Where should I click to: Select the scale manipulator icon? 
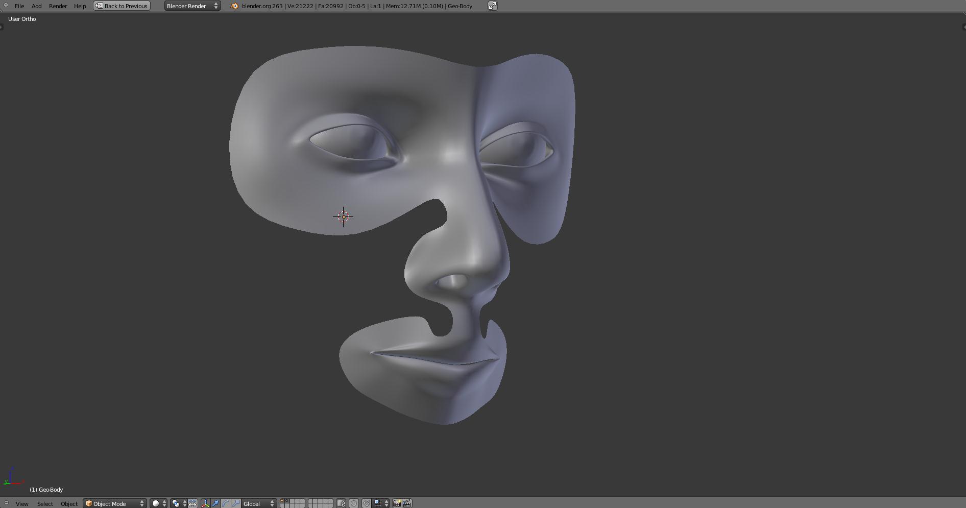click(x=236, y=503)
